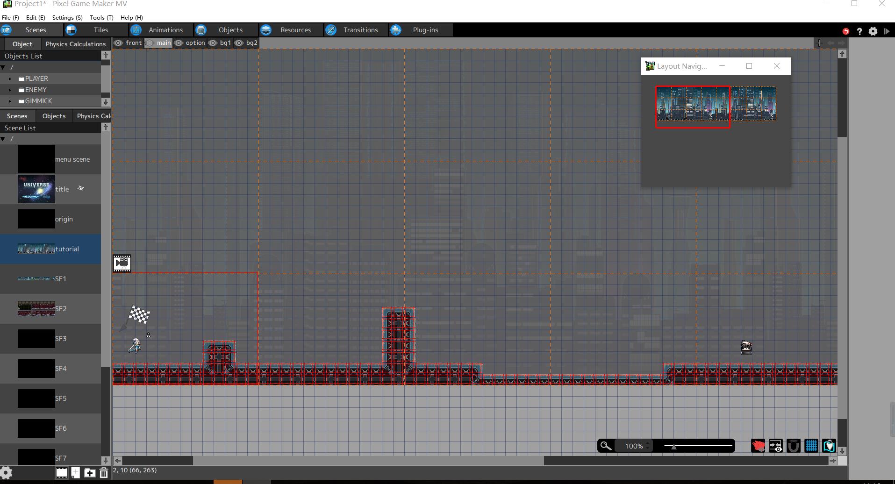Toggle the blue grid display icon
The image size is (895, 484).
(811, 446)
